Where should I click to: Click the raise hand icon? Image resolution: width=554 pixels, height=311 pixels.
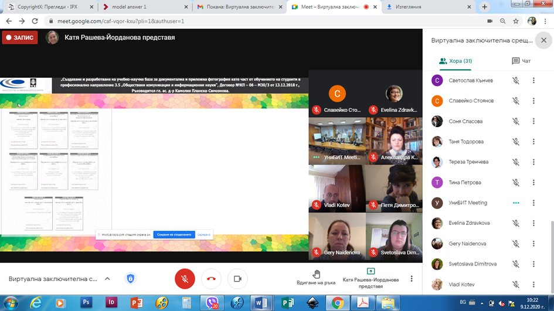(317, 274)
